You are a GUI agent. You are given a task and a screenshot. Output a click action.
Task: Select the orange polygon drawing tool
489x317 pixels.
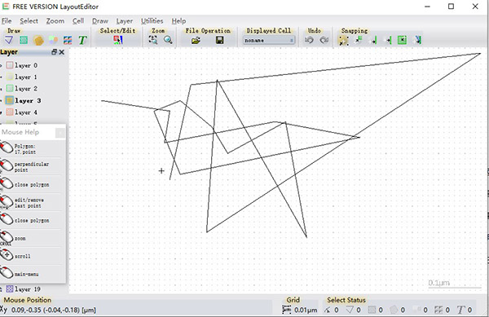(38, 40)
